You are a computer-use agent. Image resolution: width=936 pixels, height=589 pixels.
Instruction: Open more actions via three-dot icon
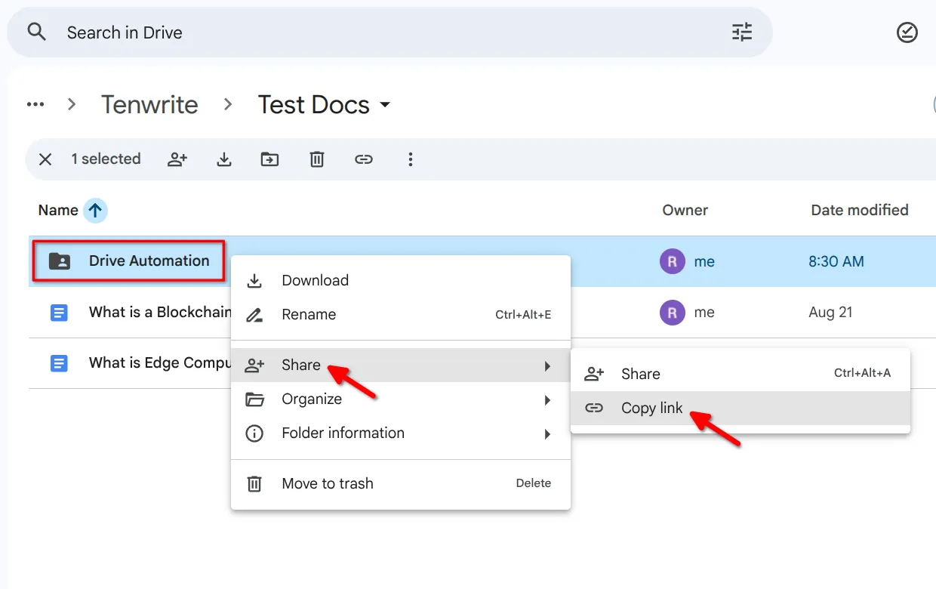(411, 159)
